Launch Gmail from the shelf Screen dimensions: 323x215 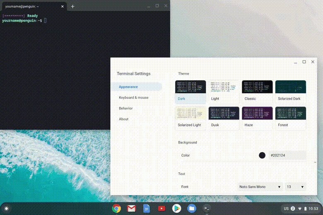[x=131, y=208]
